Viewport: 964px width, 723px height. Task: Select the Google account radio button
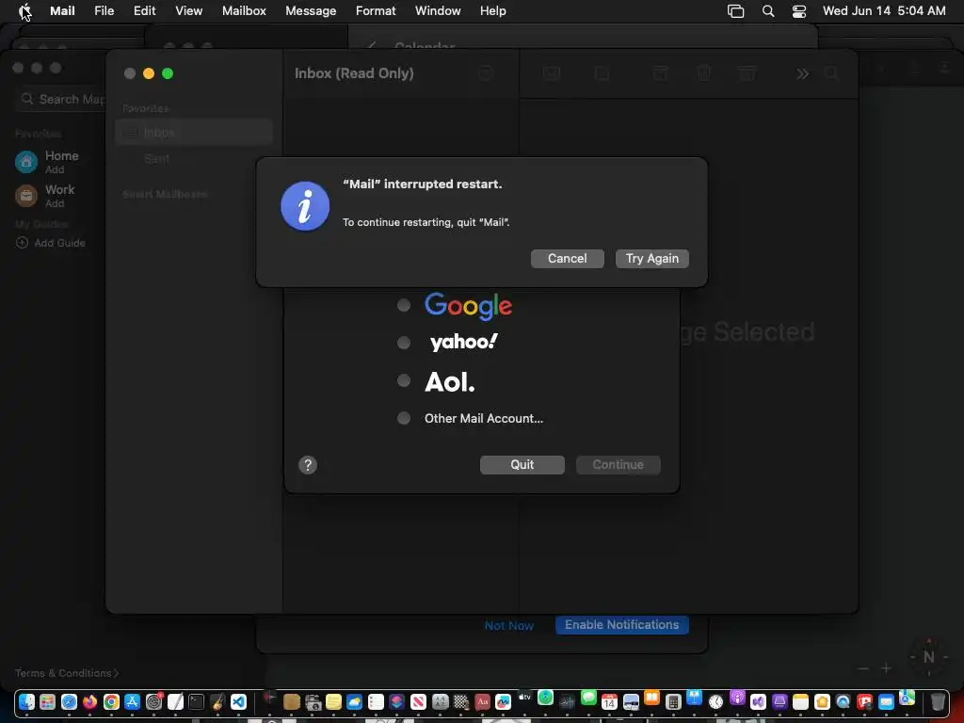(403, 305)
